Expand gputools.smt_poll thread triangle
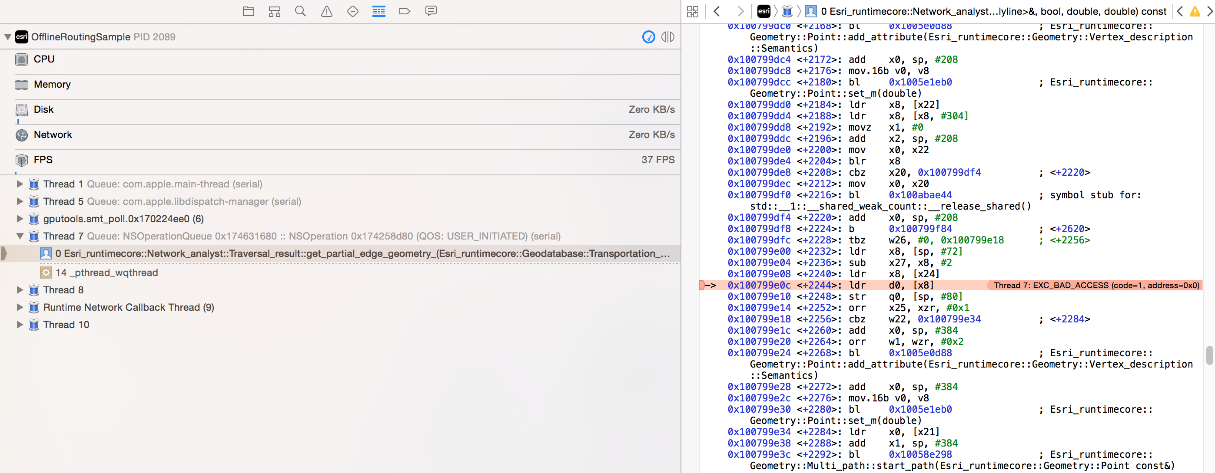The width and height of the screenshot is (1215, 473). pos(20,219)
